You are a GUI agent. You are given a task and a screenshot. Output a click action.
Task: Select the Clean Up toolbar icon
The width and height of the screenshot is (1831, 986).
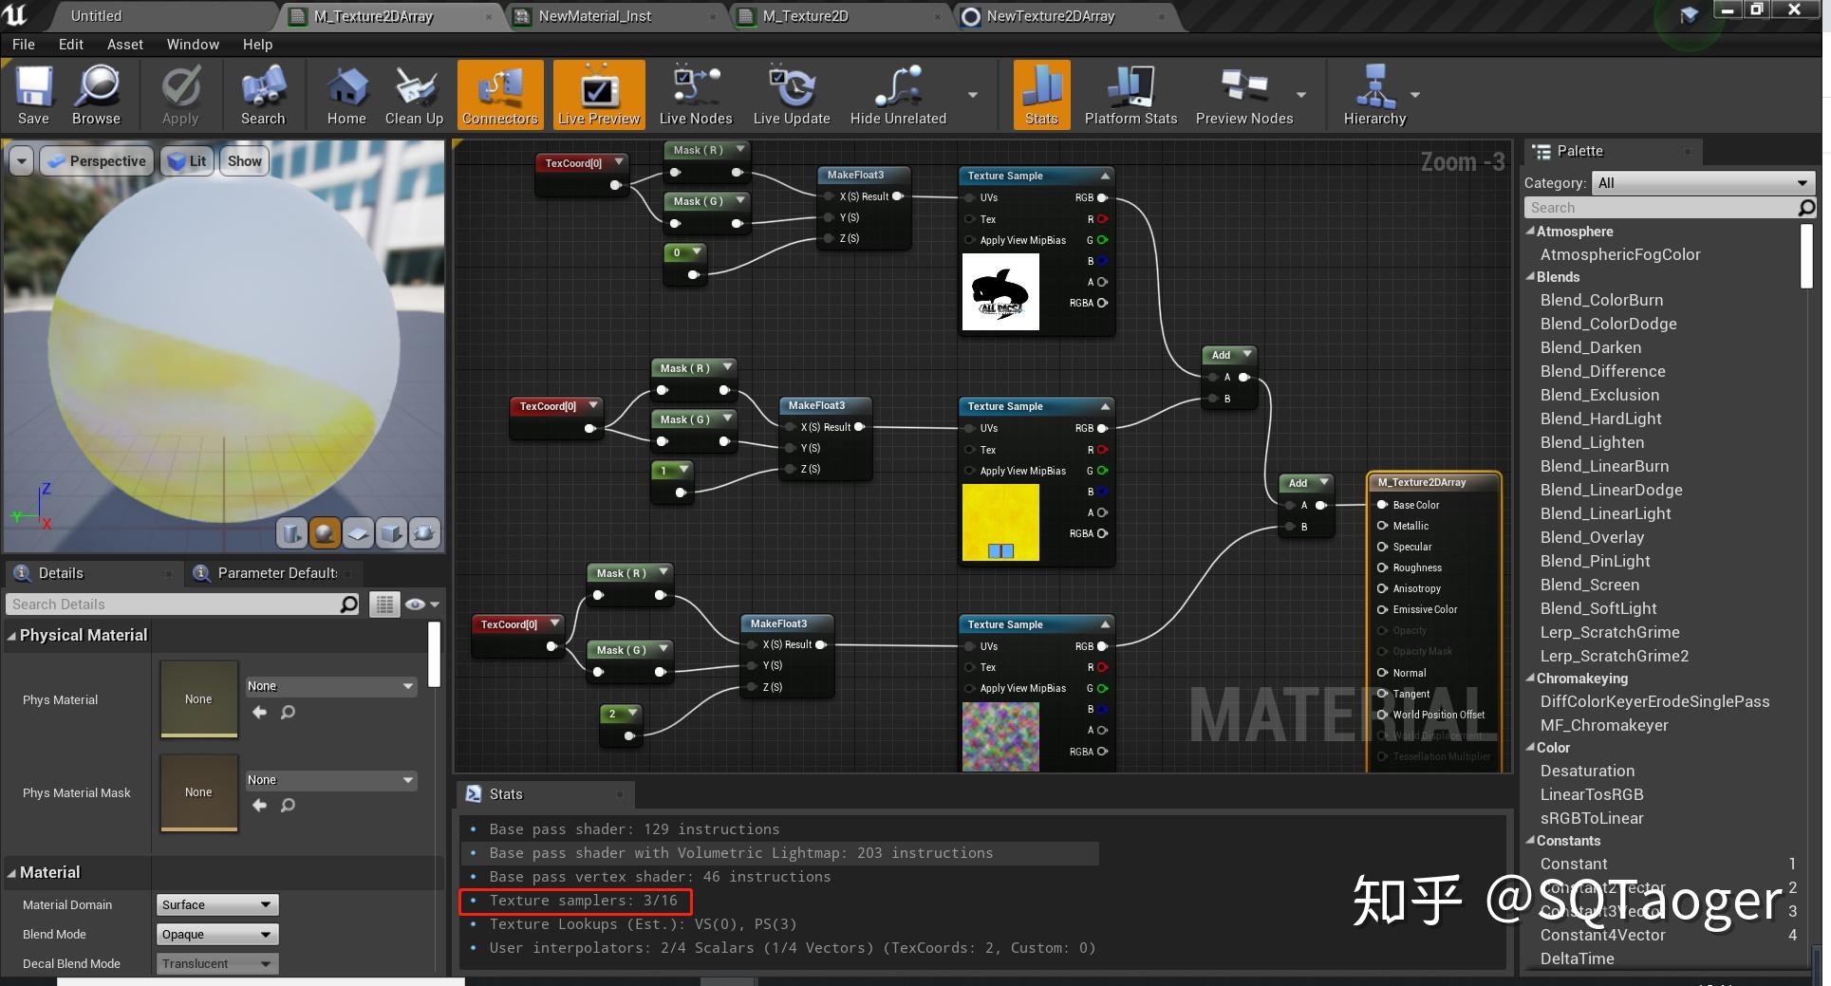coord(414,94)
